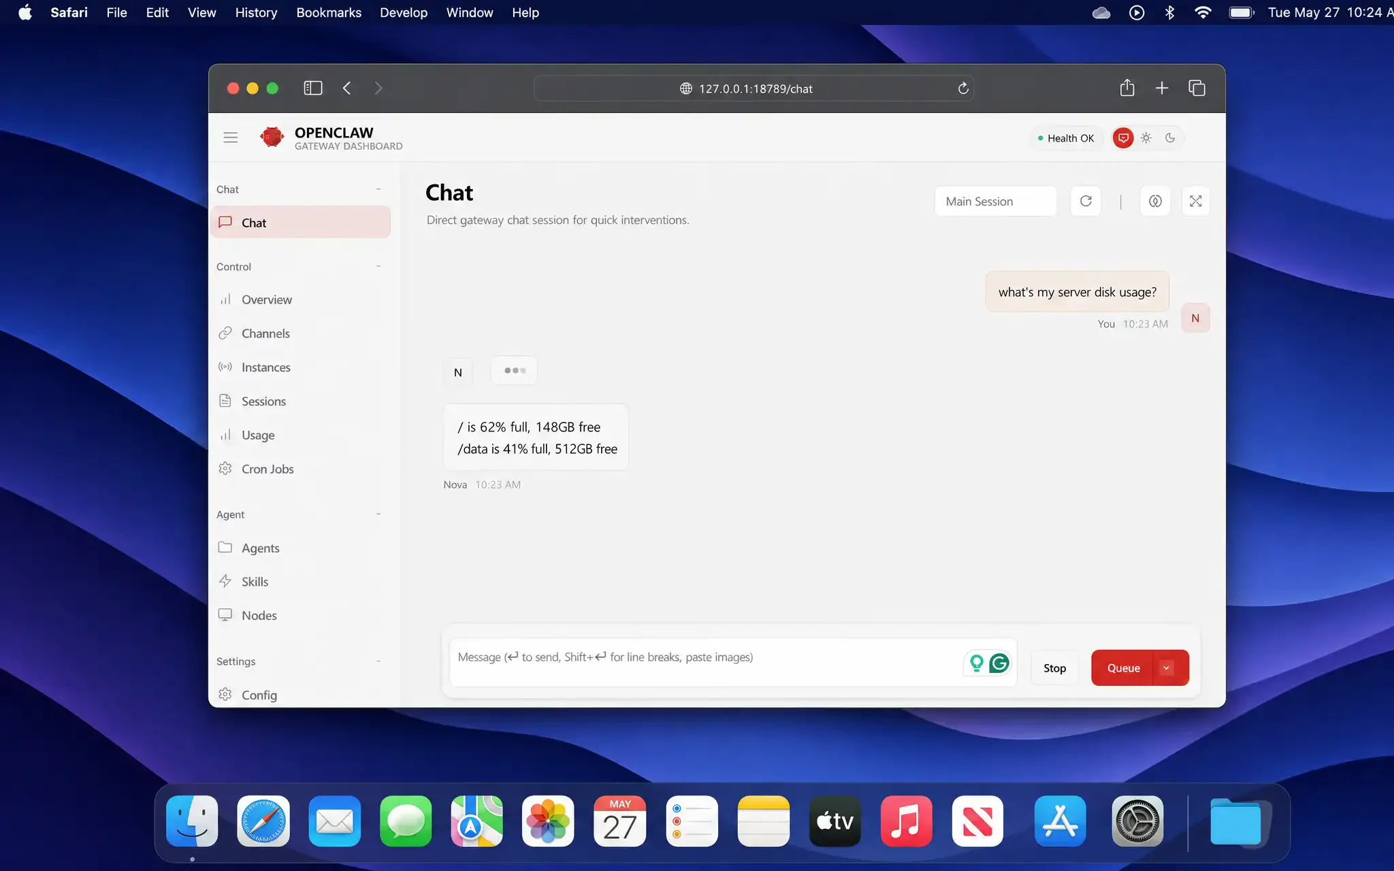This screenshot has height=871, width=1394.
Task: Open the View menu
Action: (201, 12)
